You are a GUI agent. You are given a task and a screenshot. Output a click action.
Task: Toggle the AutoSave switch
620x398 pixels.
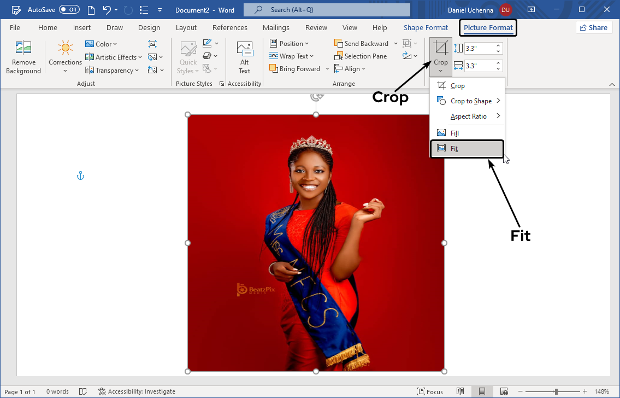69,10
